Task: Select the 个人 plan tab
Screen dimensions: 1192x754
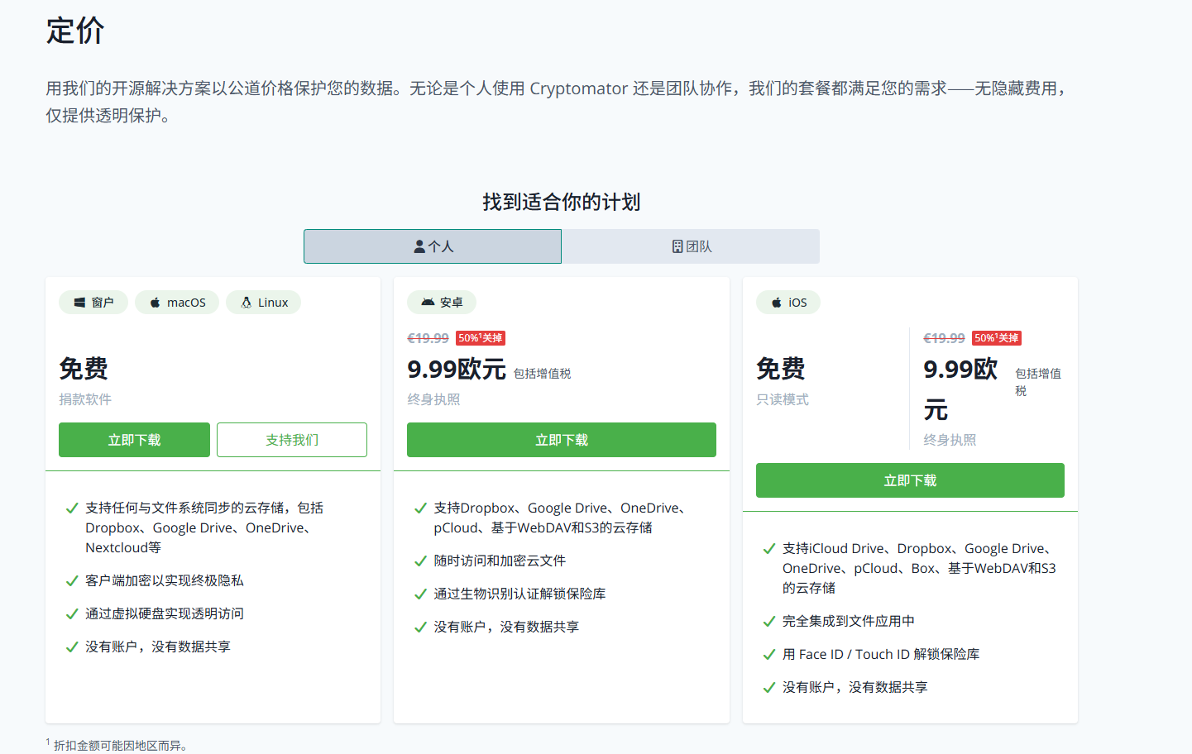Action: (433, 246)
